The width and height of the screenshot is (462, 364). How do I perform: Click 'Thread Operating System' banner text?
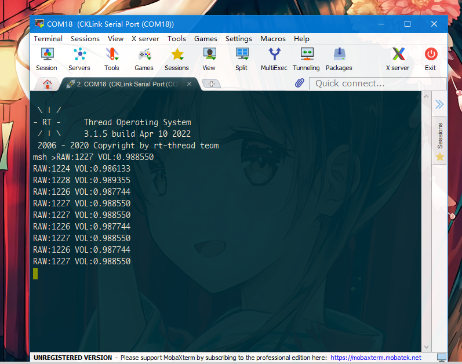(x=137, y=122)
